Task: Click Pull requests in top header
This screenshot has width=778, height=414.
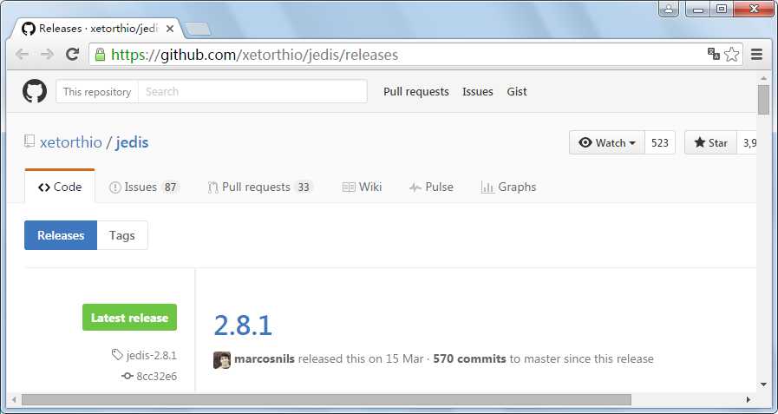Action: click(x=415, y=92)
